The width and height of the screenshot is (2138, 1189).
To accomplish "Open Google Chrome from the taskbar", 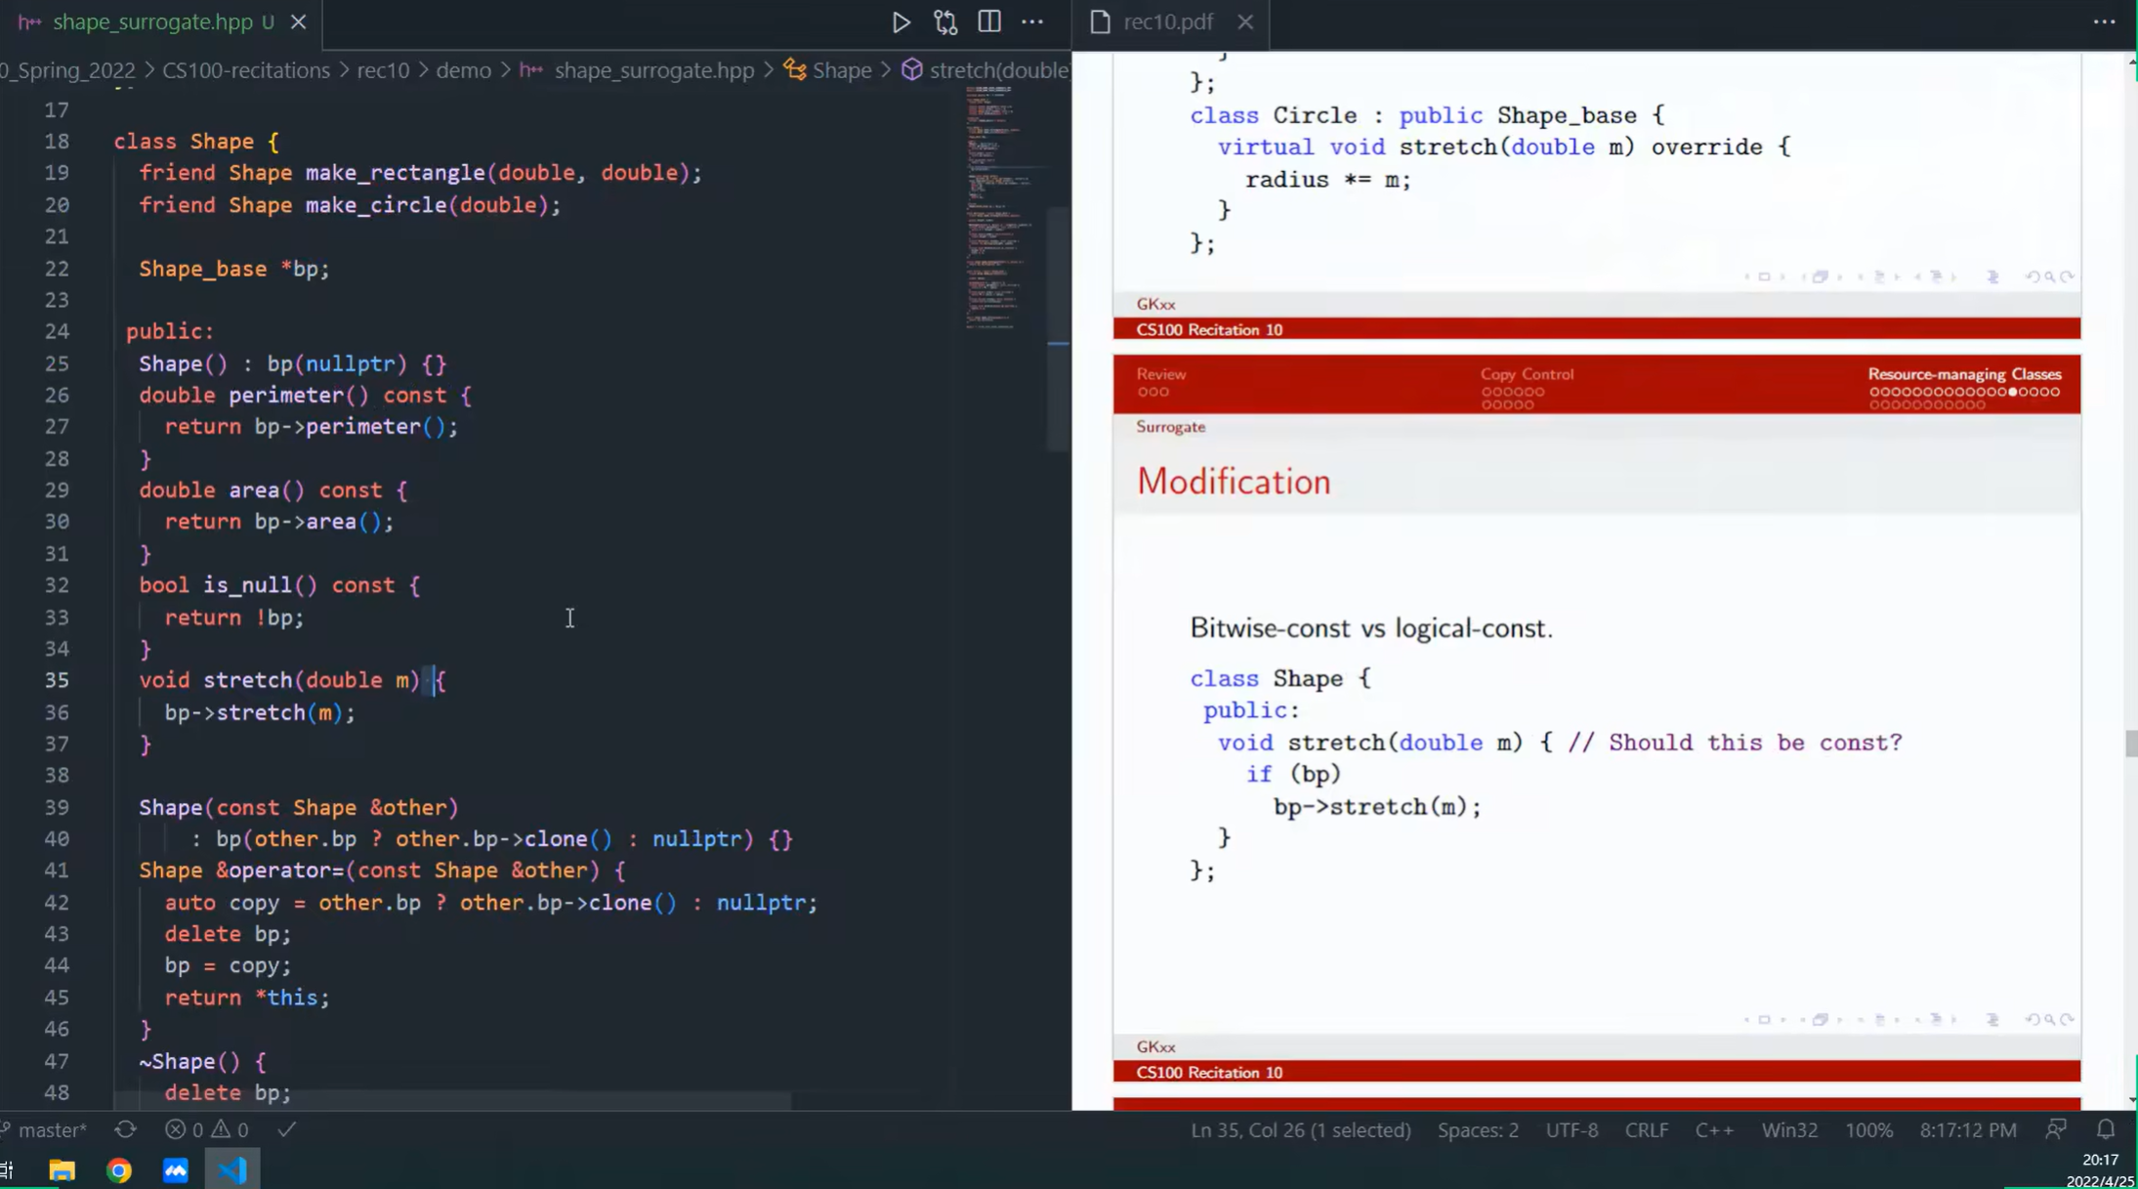I will pos(119,1169).
